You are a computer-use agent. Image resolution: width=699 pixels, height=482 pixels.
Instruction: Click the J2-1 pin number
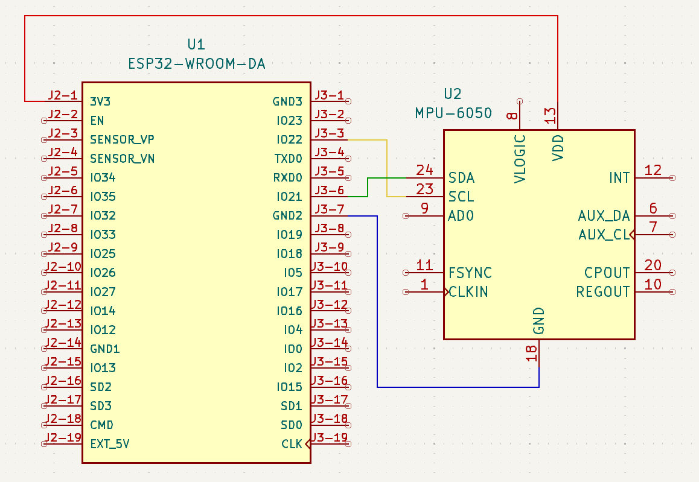(63, 95)
